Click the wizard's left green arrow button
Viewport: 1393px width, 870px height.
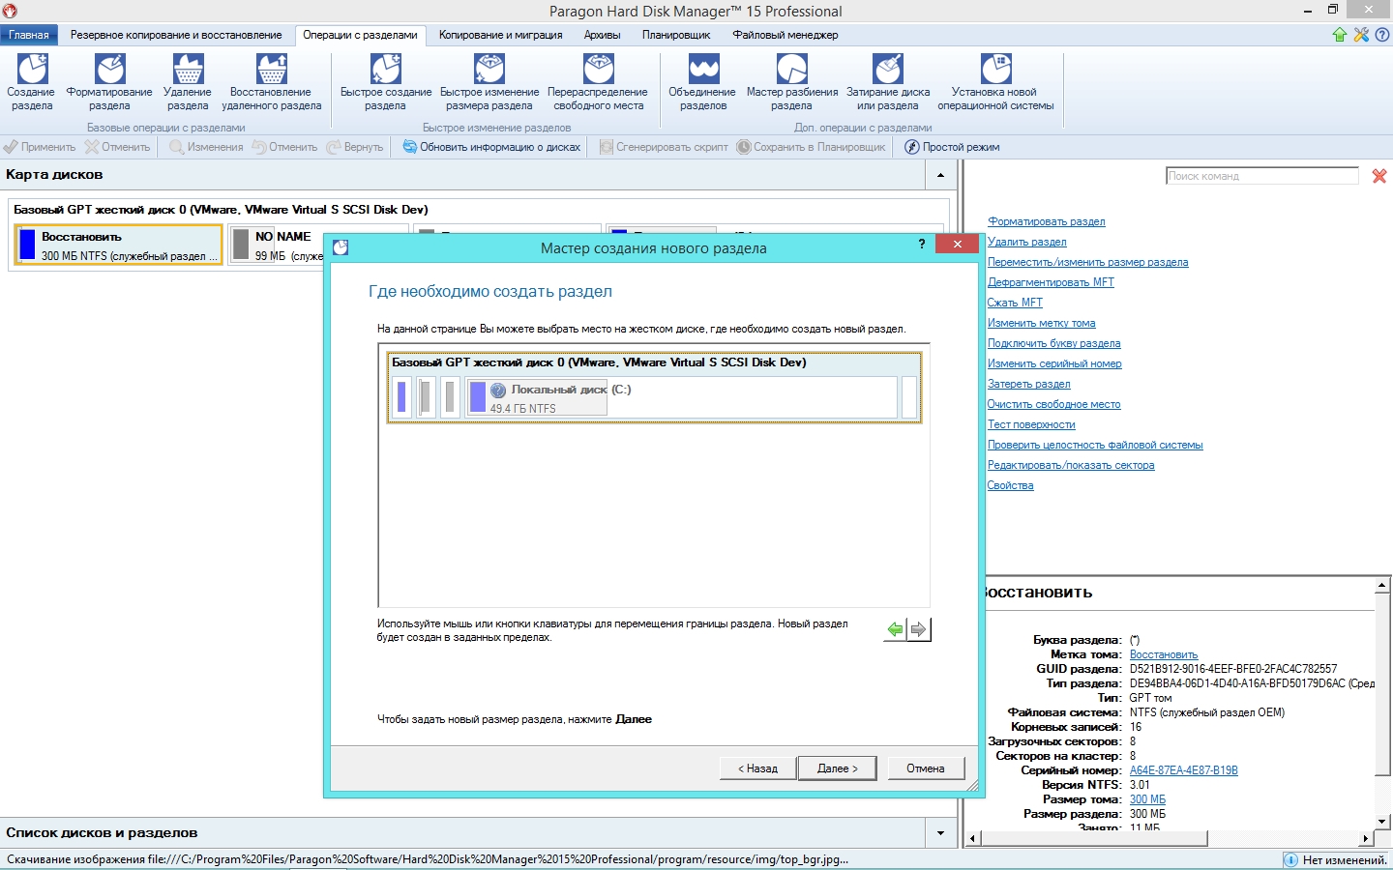pyautogui.click(x=896, y=630)
